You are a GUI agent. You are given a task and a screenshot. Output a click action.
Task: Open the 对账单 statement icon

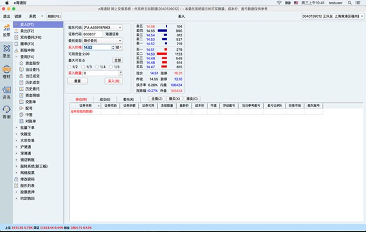21,121
